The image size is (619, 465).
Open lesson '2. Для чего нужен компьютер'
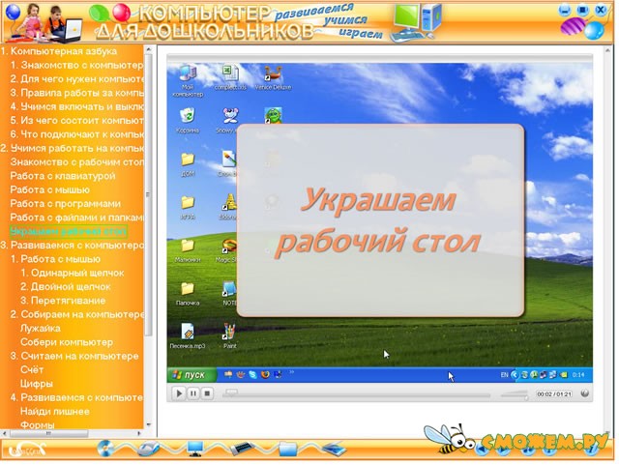(x=76, y=79)
